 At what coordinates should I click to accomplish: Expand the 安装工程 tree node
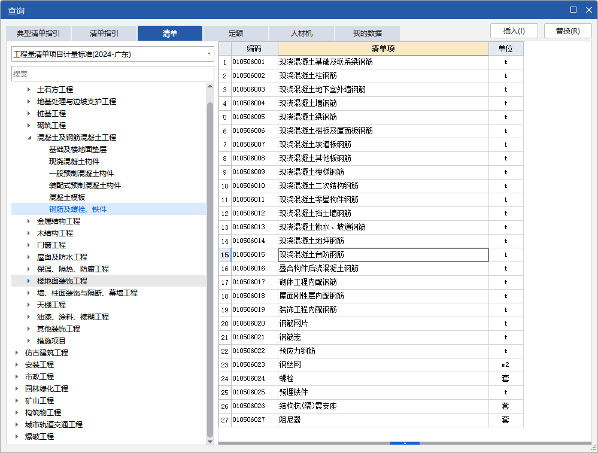click(x=16, y=364)
